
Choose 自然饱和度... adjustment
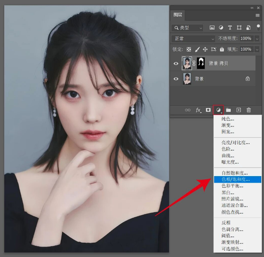click(x=238, y=173)
